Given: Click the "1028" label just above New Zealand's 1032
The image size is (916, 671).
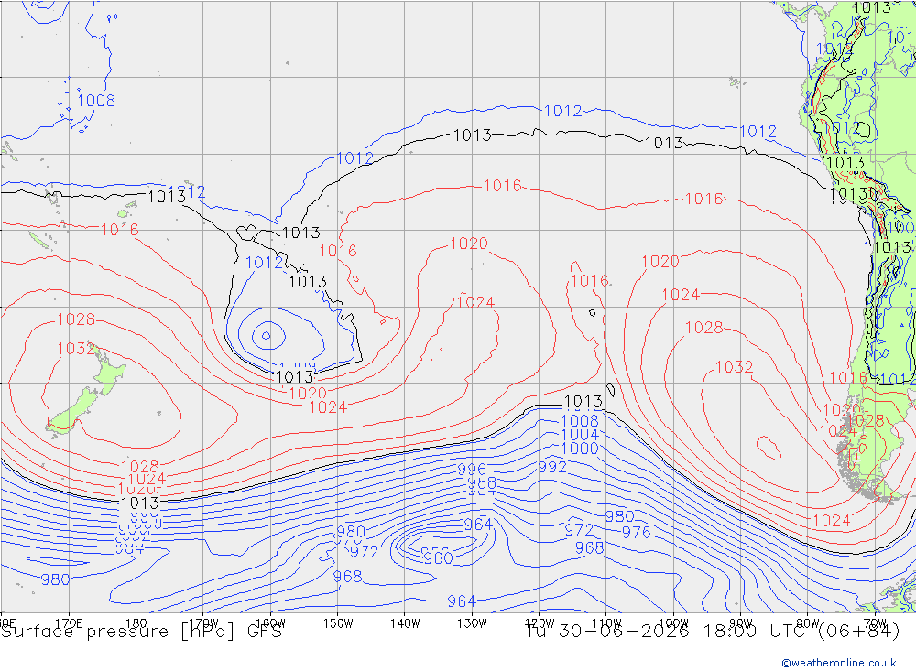Looking at the screenshot, I should point(77,319).
